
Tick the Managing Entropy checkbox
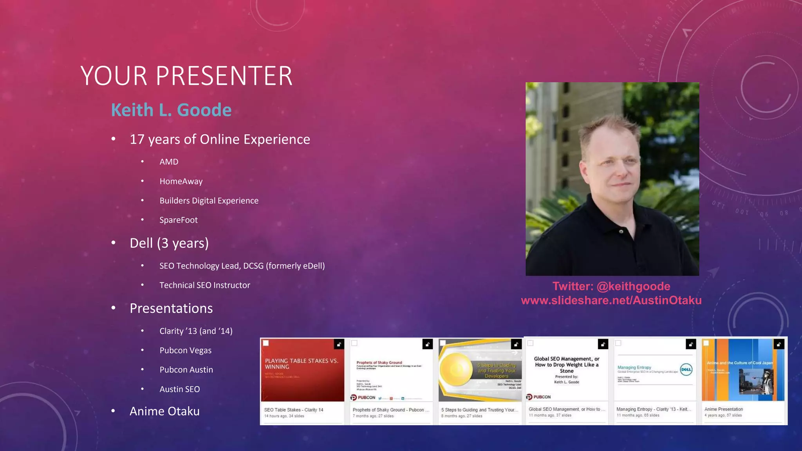pyautogui.click(x=618, y=343)
